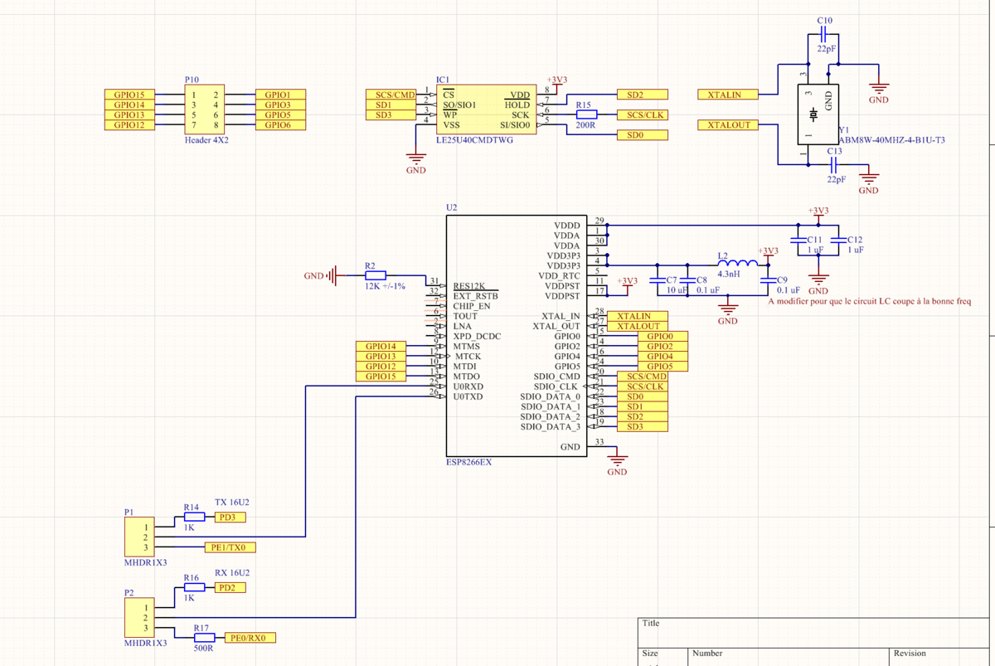The width and height of the screenshot is (995, 666).
Task: Click the GND symbol below IC1
Action: (x=415, y=158)
